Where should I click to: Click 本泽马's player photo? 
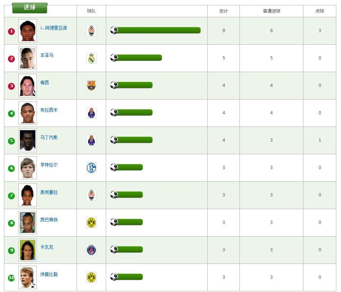(x=27, y=58)
